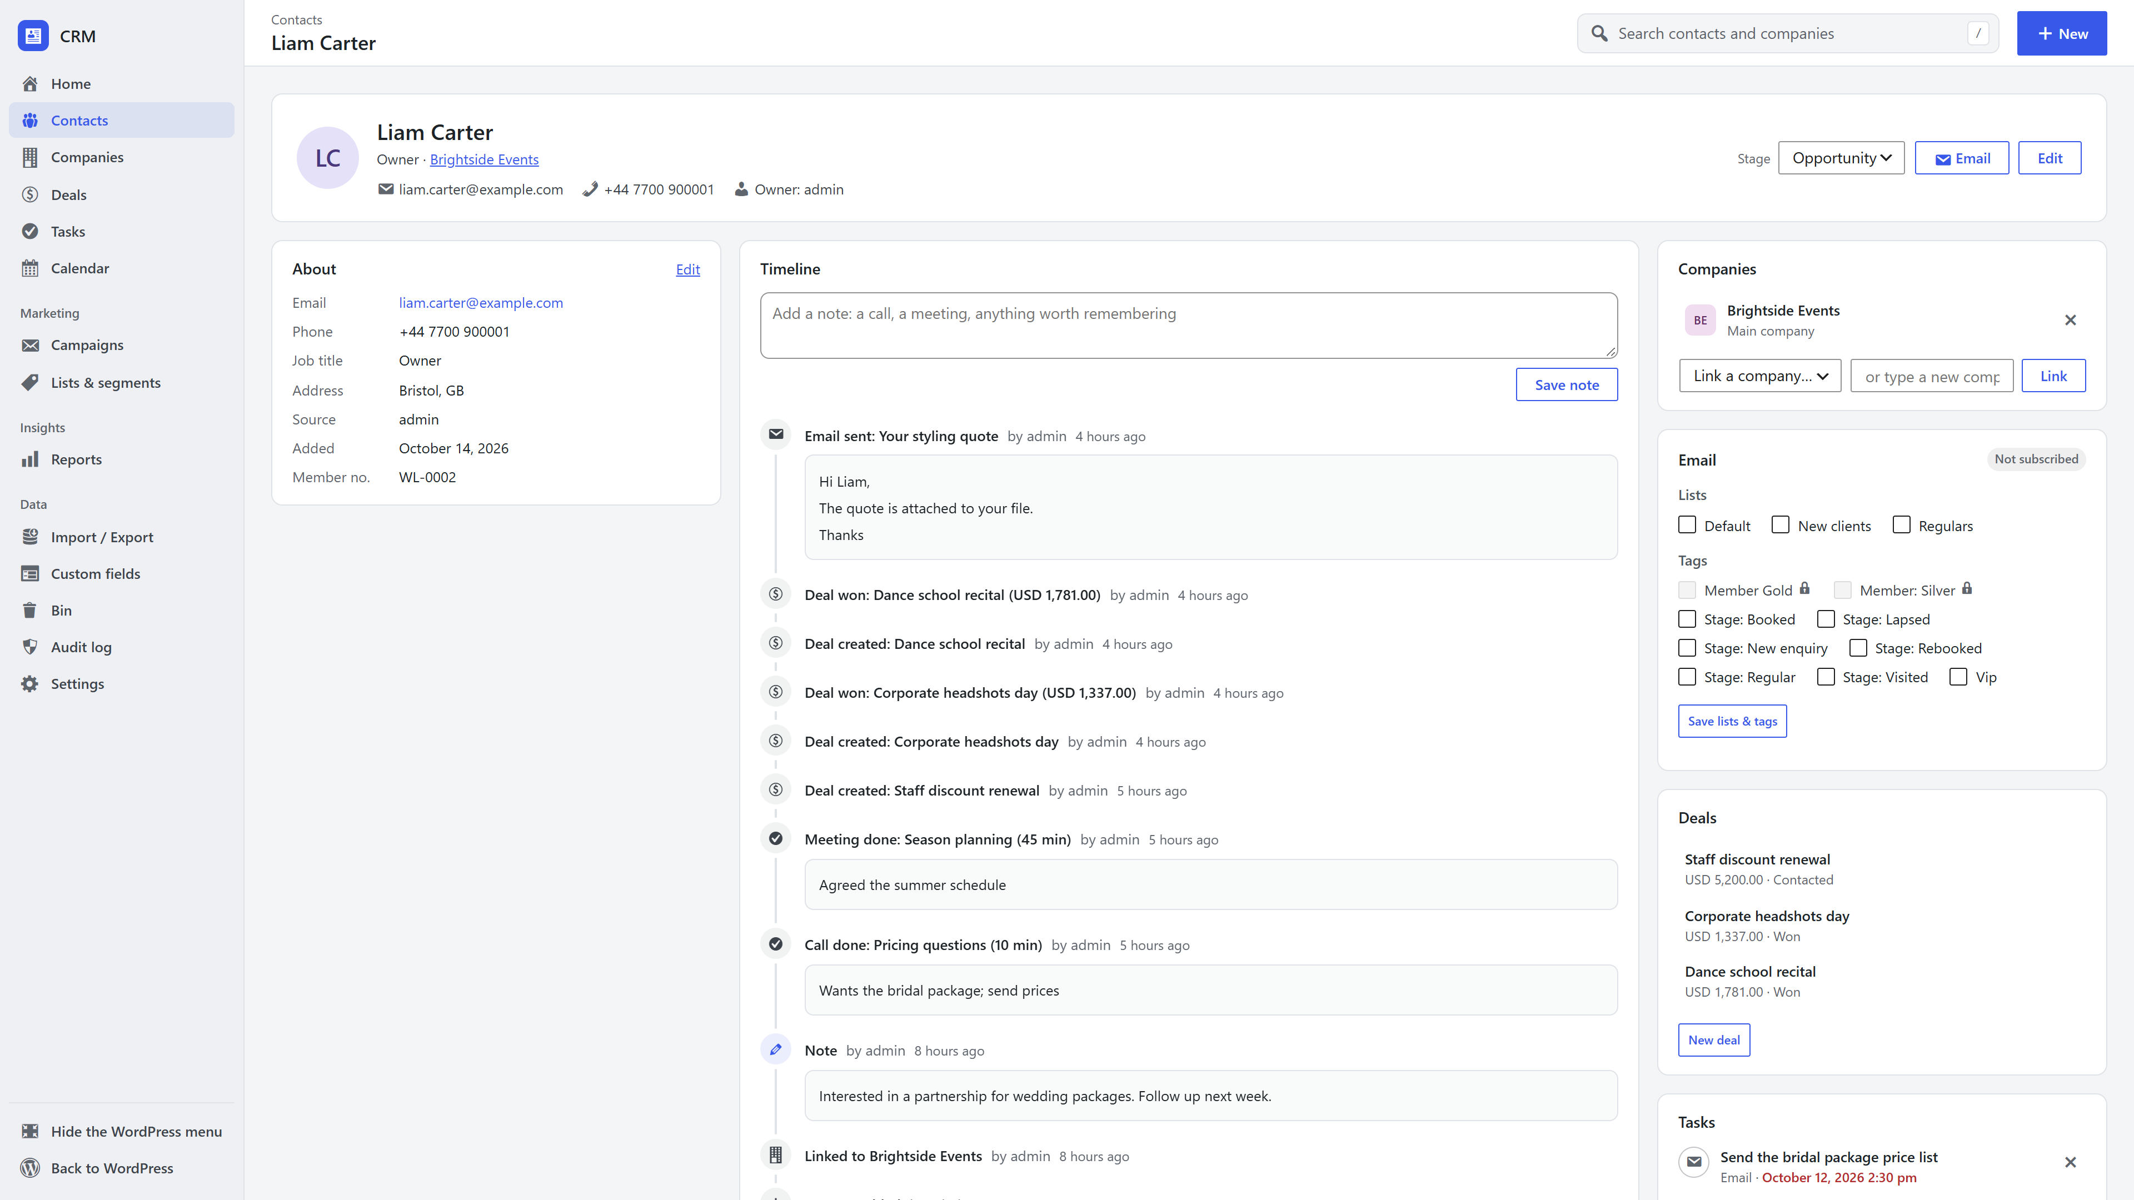This screenshot has width=2134, height=1200.
Task: Open Companies building icon in sidebar
Action: 31,157
